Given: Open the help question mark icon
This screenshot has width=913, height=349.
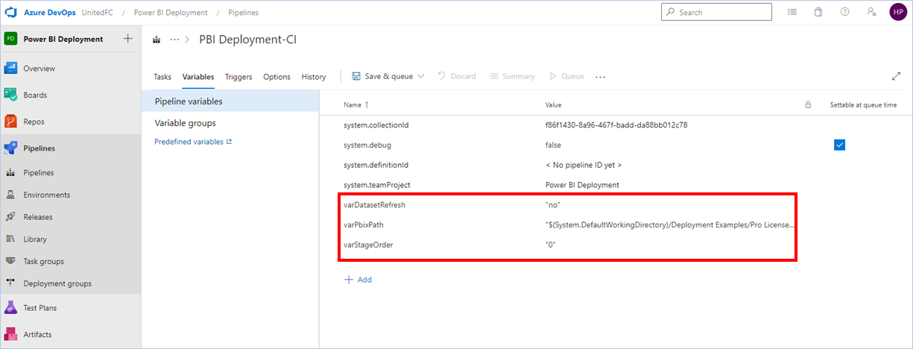Looking at the screenshot, I should (x=844, y=12).
